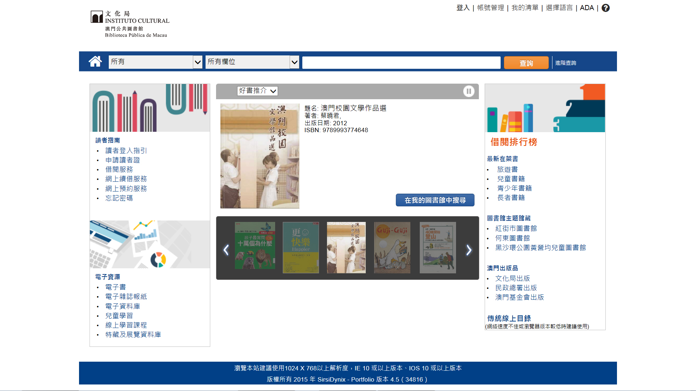Open 選擇語言 in the top menu

559,8
